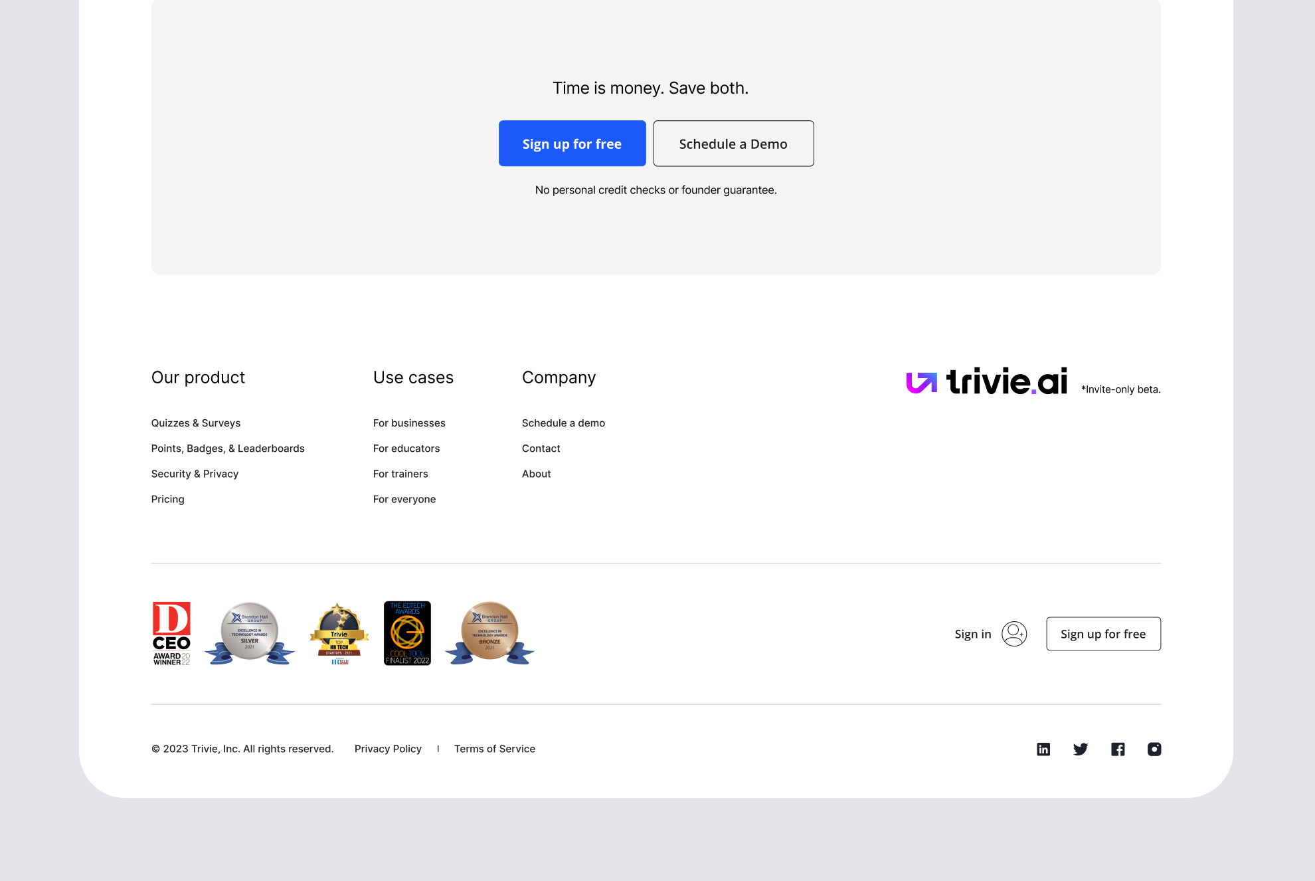Viewport: 1315px width, 881px height.
Task: Open the Privacy Policy link
Action: (x=387, y=748)
